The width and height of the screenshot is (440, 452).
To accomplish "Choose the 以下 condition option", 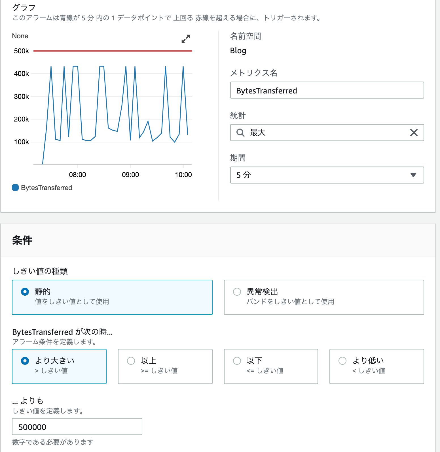I will pos(271,366).
